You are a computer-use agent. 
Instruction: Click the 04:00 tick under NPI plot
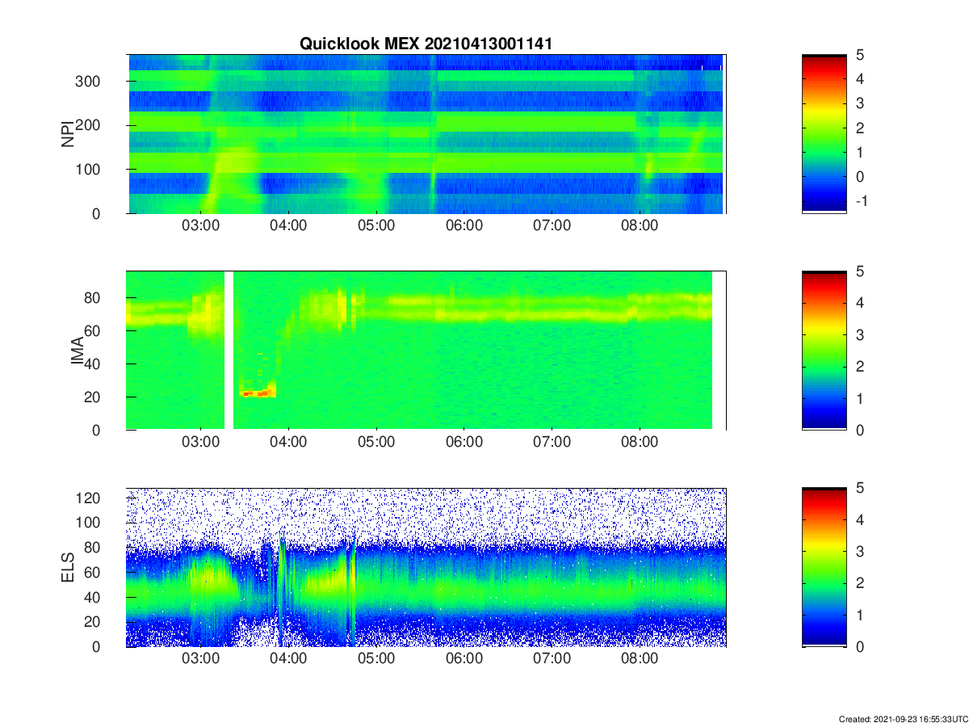[x=288, y=226]
